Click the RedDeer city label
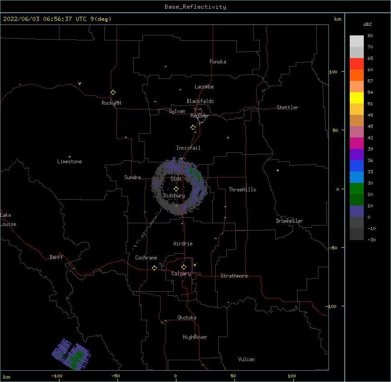Image resolution: width=391 pixels, height=382 pixels. (x=200, y=116)
